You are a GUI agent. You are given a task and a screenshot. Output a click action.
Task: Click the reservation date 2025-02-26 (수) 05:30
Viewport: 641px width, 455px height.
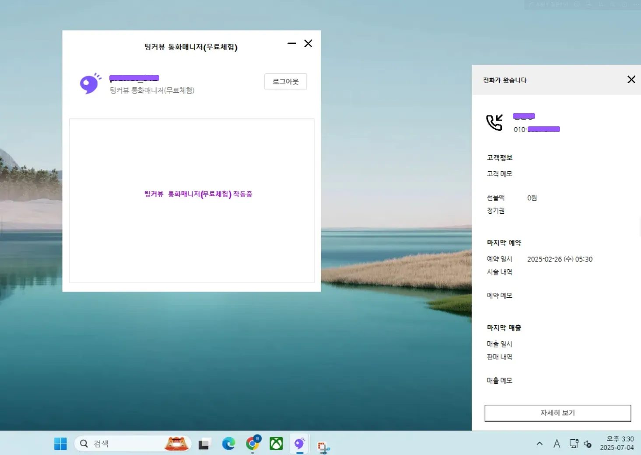560,259
